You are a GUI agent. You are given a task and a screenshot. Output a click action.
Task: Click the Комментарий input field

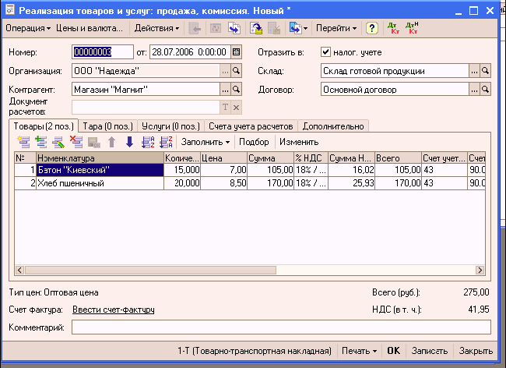280,327
